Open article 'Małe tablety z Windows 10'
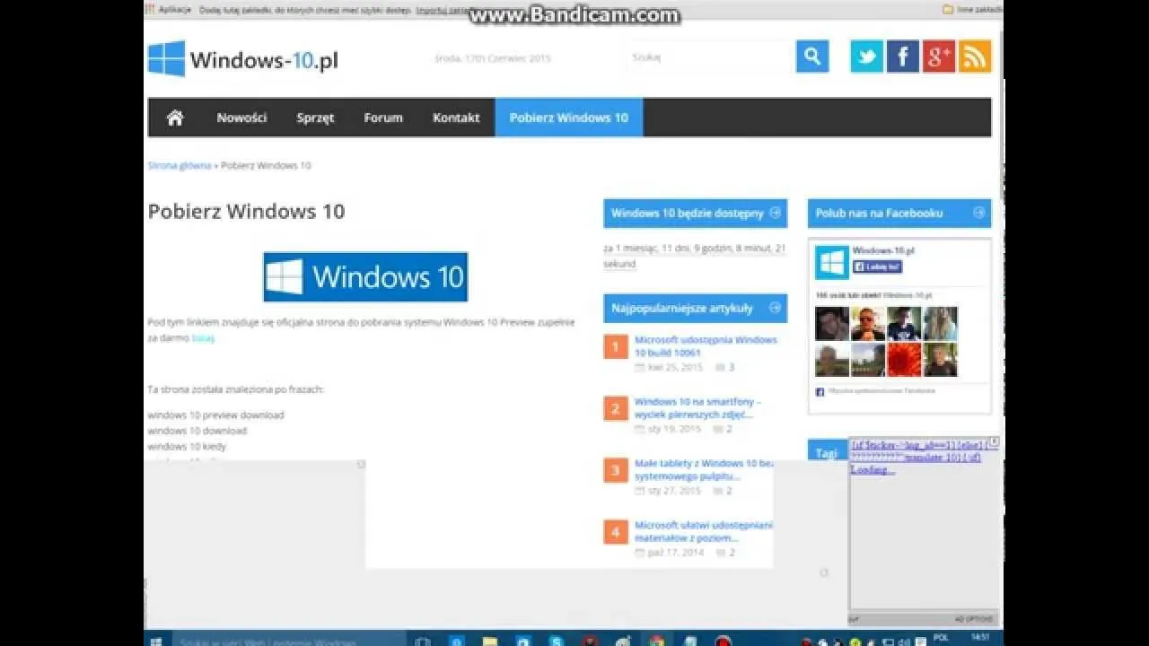Image resolution: width=1149 pixels, height=646 pixels. 704,469
